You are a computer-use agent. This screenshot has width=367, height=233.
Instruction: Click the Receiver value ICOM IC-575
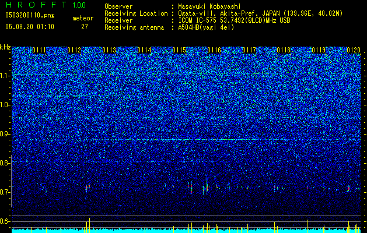click(x=198, y=20)
